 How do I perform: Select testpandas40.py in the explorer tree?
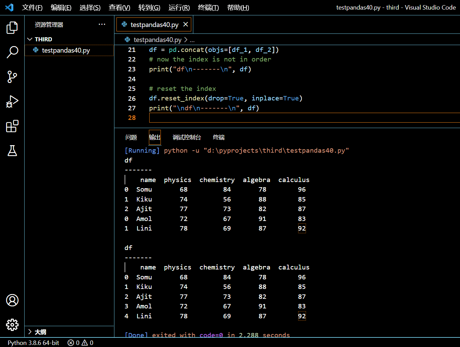coord(69,50)
